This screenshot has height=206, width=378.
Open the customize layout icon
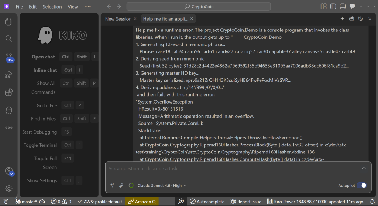323,7
